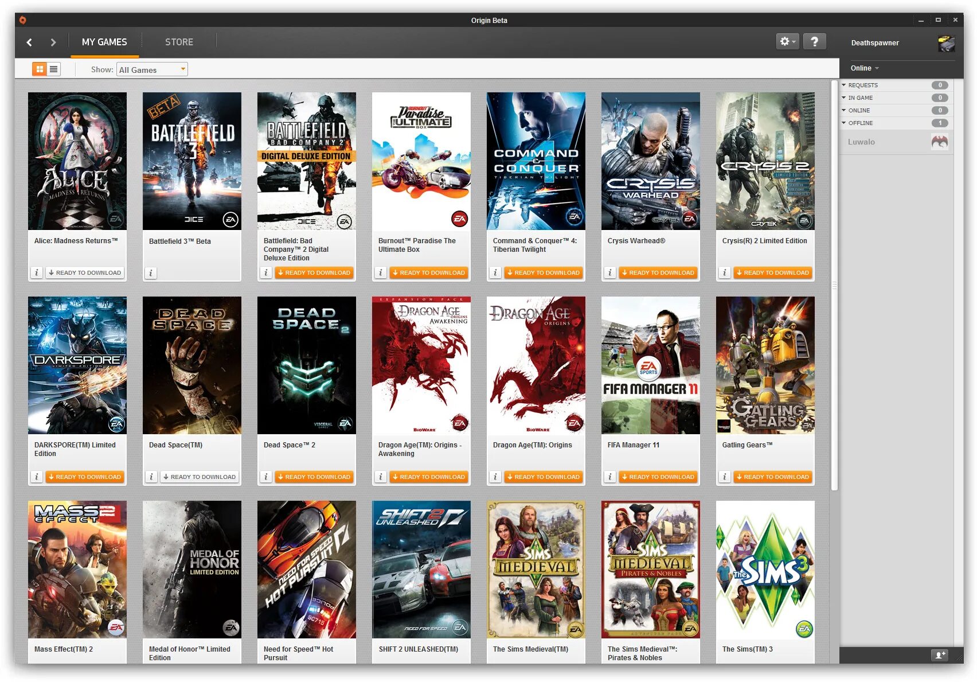The height and width of the screenshot is (682, 977).
Task: Open the settings gear menu
Action: pos(787,41)
